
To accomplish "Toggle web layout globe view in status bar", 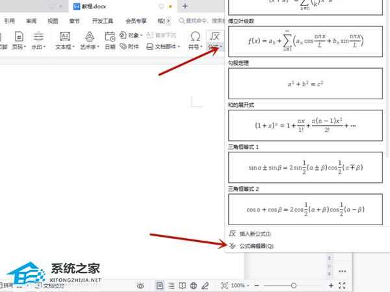I will 194,286.
